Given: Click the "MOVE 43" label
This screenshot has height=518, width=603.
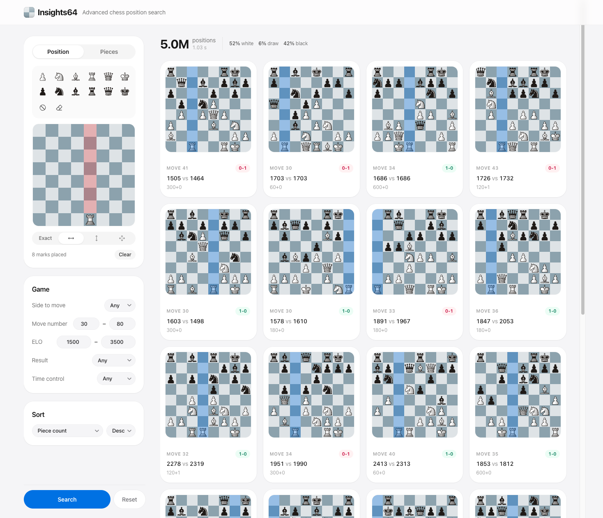Looking at the screenshot, I should click(x=487, y=168).
